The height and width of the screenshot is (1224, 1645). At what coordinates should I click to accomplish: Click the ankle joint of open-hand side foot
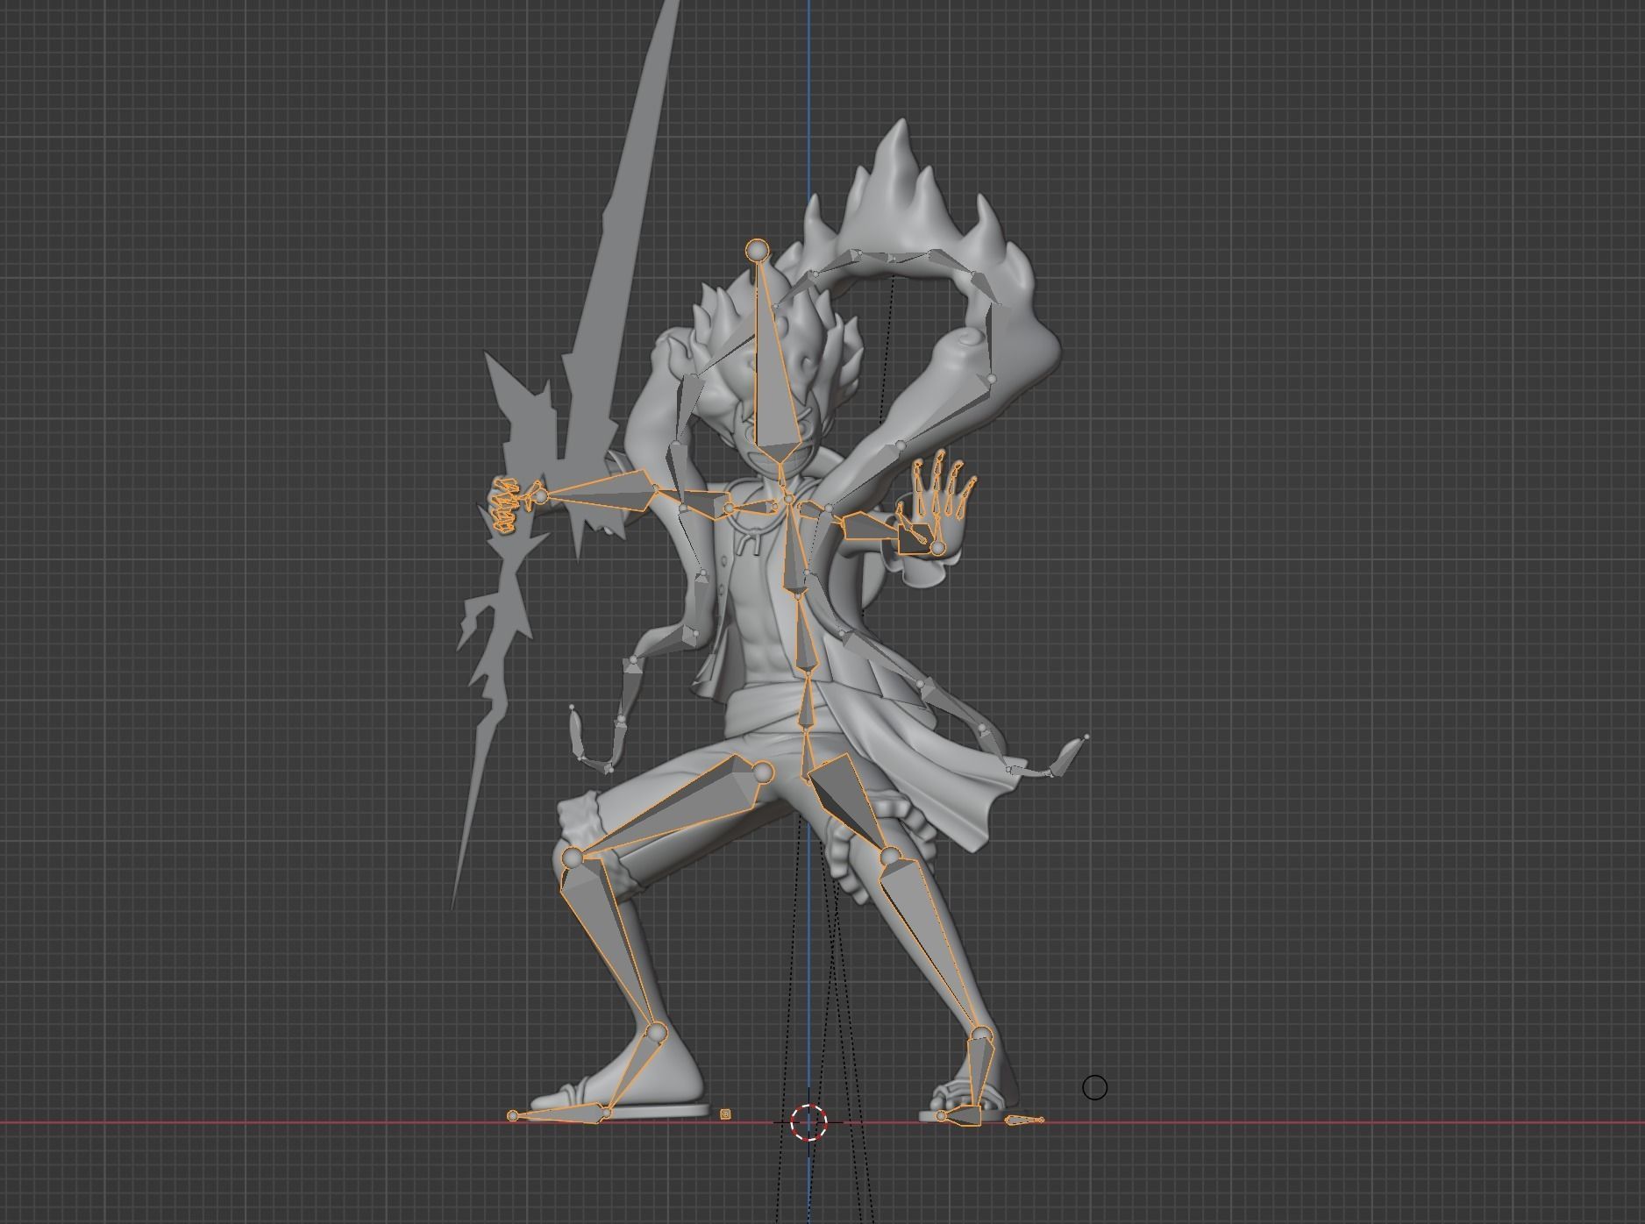click(981, 1035)
